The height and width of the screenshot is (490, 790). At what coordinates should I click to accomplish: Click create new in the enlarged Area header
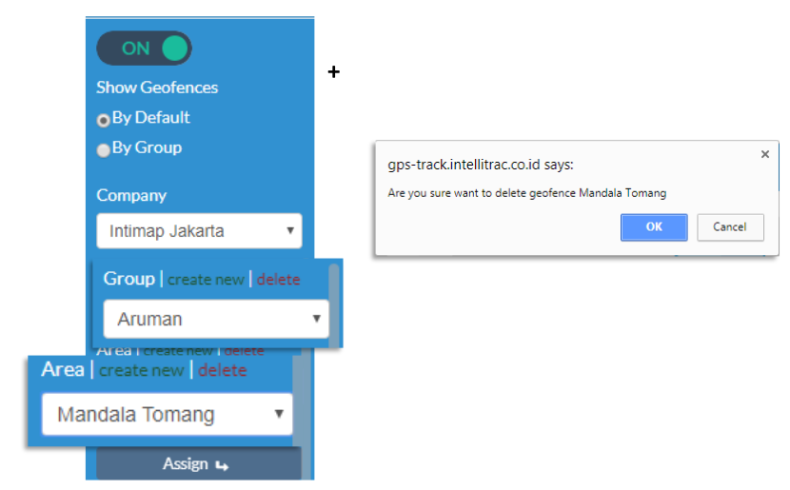coord(141,370)
